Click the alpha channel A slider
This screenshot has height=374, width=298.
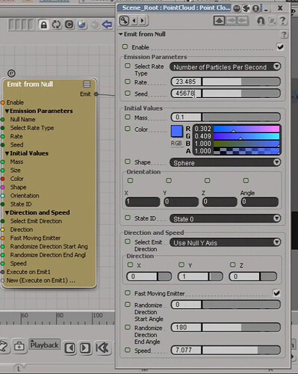tap(246, 151)
